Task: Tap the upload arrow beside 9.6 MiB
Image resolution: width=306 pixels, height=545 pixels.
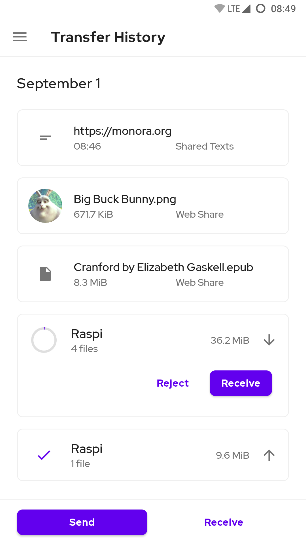Action: pyautogui.click(x=269, y=455)
